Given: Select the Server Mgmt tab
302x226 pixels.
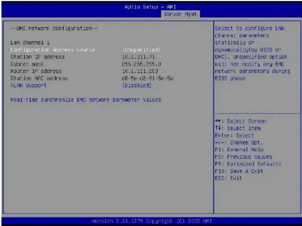Looking at the screenshot, I should point(180,14).
